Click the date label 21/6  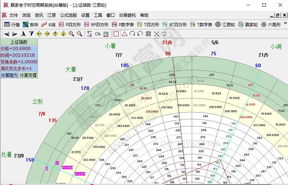(167, 42)
